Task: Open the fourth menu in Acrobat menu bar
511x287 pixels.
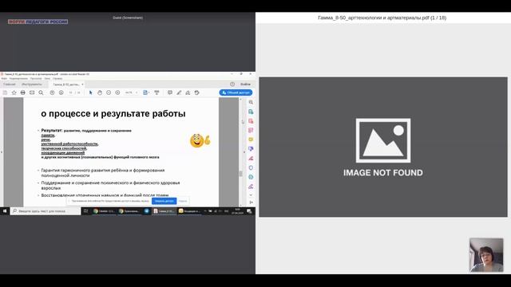Action: (47, 79)
